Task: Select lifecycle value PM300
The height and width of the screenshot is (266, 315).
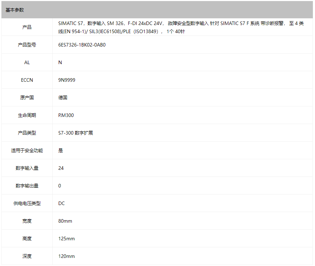Action: pos(66,115)
